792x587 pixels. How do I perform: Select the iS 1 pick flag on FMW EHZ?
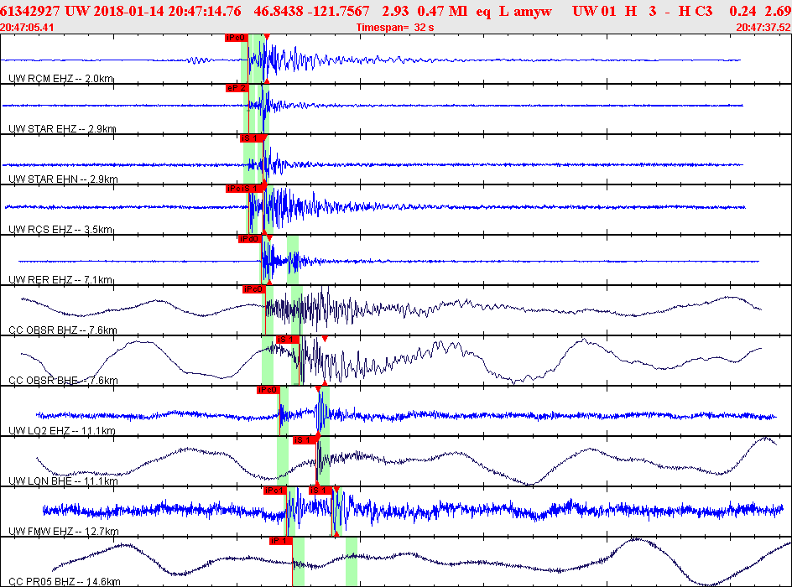click(x=320, y=491)
